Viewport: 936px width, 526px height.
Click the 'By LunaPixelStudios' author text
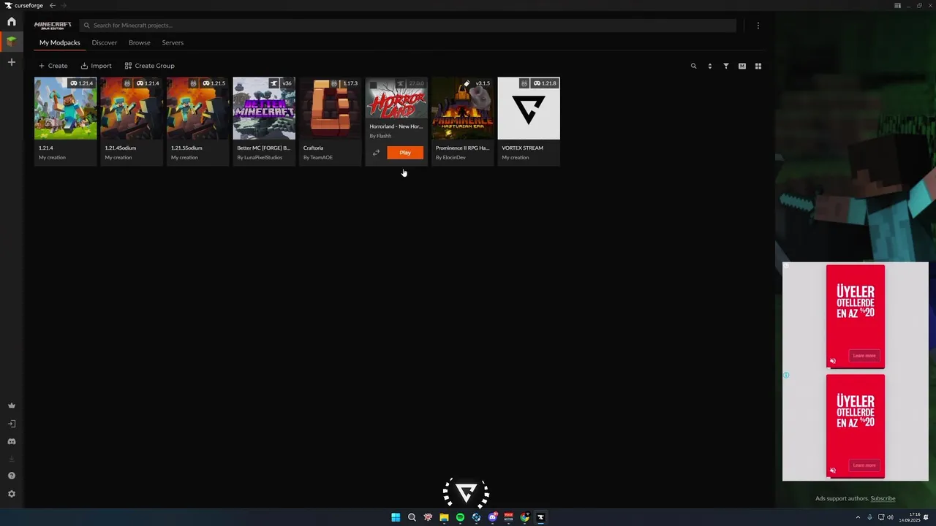(x=260, y=158)
